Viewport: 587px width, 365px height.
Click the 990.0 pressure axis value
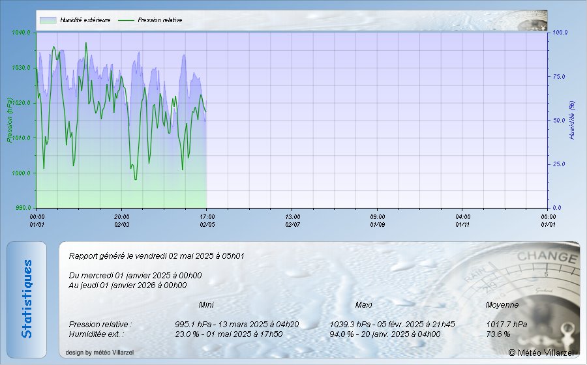coord(23,208)
